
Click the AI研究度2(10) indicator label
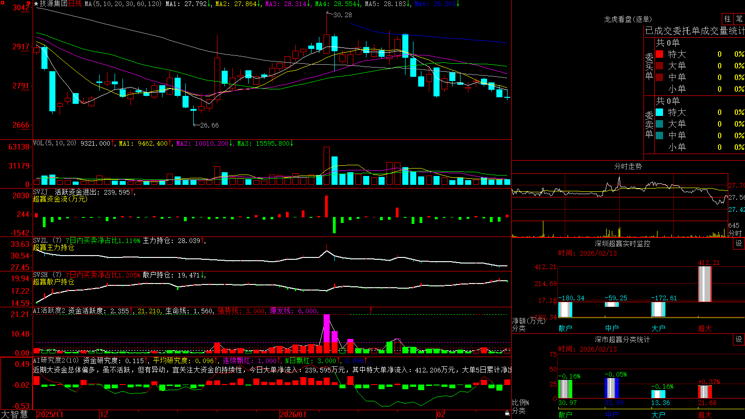[56, 360]
